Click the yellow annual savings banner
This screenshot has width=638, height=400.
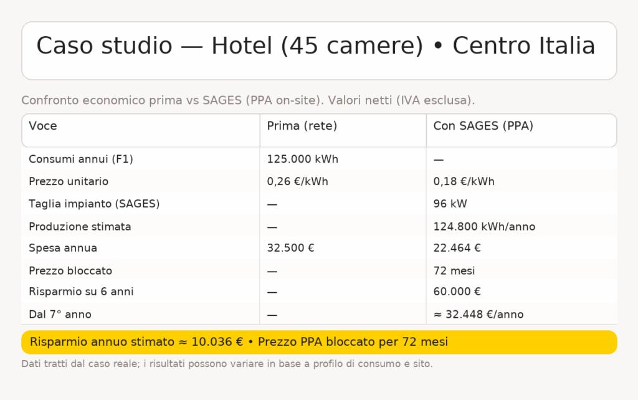tap(319, 342)
